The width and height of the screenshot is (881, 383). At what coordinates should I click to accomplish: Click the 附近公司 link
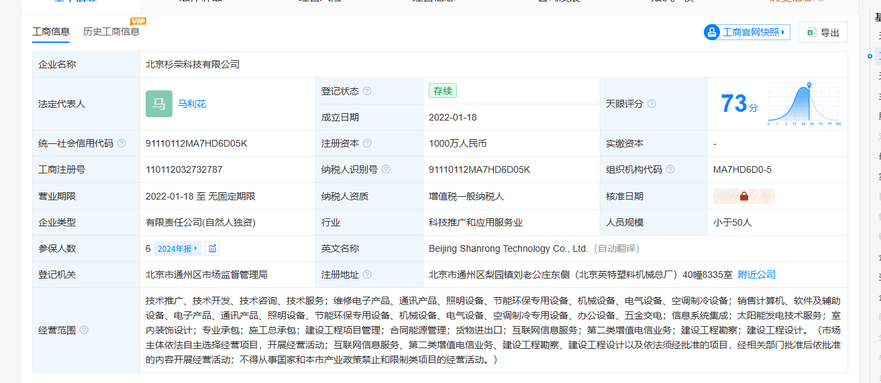tap(756, 275)
